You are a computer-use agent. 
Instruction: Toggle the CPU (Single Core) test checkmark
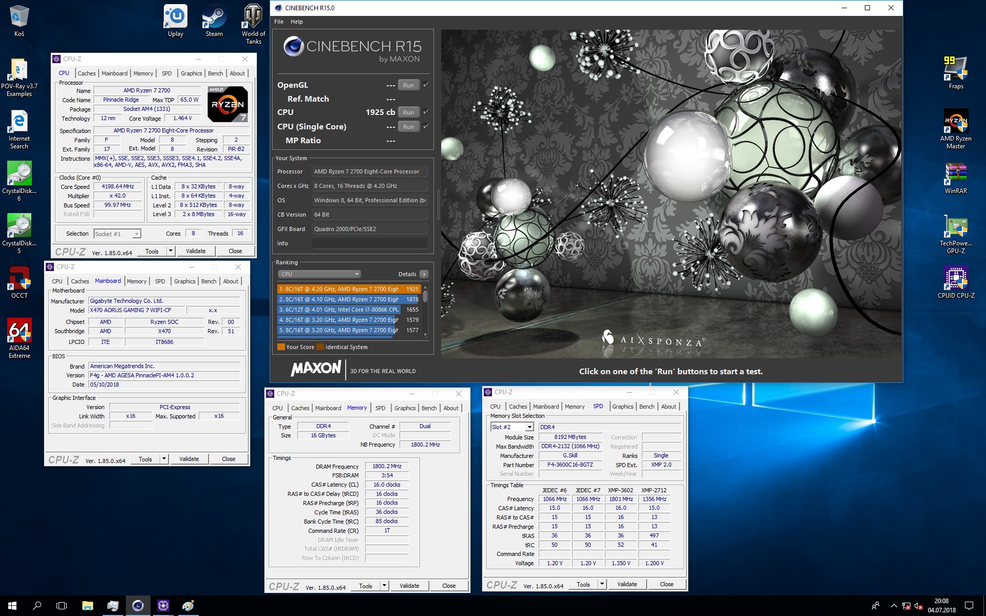426,126
